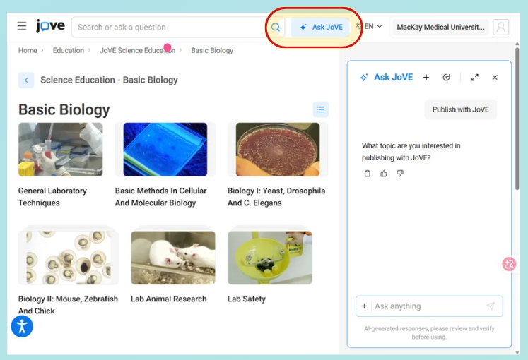The width and height of the screenshot is (528, 360).
Task: Click General Laboratory Techniques title
Action: 52,197
